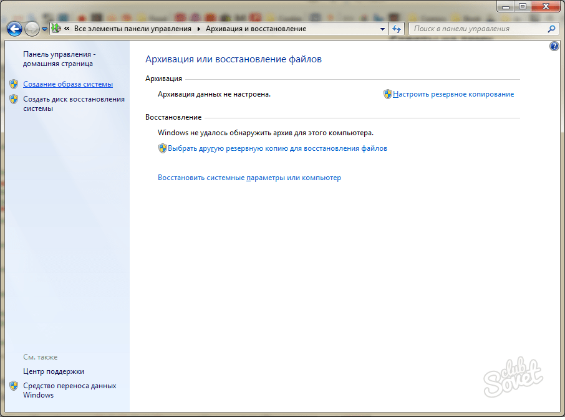This screenshot has height=420, width=565.
Task: Click 'Настроить резервное копирование' link
Action: (453, 94)
